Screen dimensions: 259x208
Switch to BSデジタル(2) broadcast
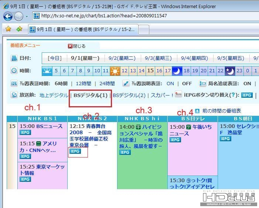[x=129, y=95]
